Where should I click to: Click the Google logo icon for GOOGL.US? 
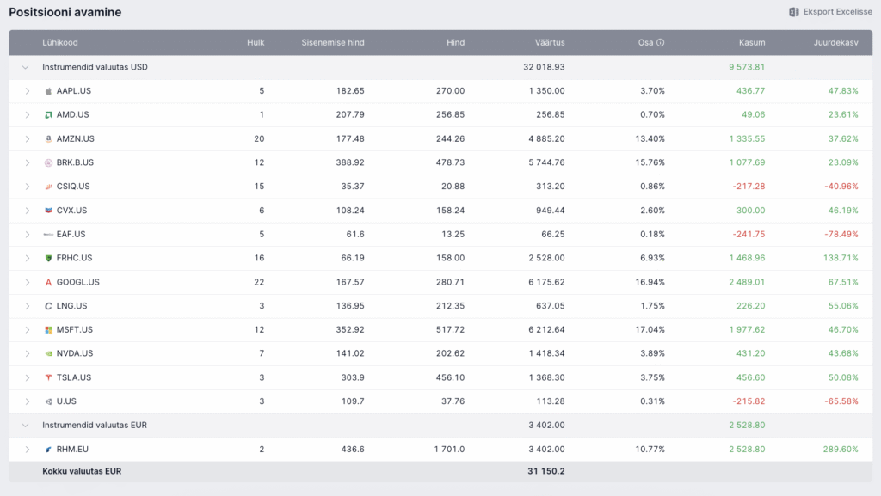[49, 282]
